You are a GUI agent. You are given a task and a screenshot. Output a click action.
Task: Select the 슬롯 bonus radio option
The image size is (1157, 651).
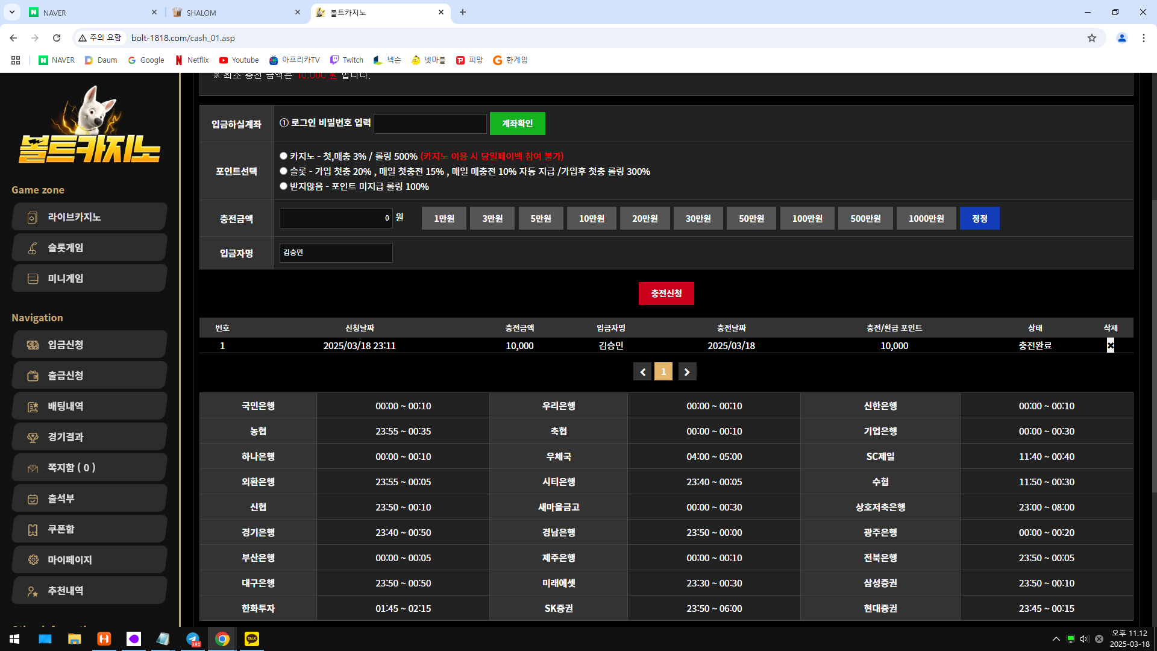283,171
